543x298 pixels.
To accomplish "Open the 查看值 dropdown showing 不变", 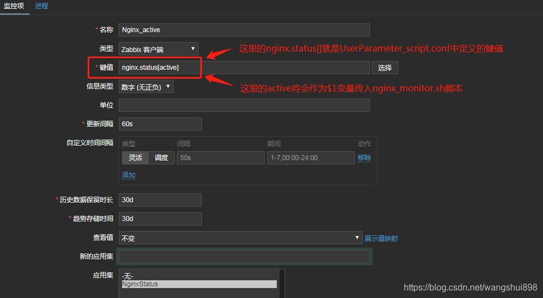I will point(240,238).
